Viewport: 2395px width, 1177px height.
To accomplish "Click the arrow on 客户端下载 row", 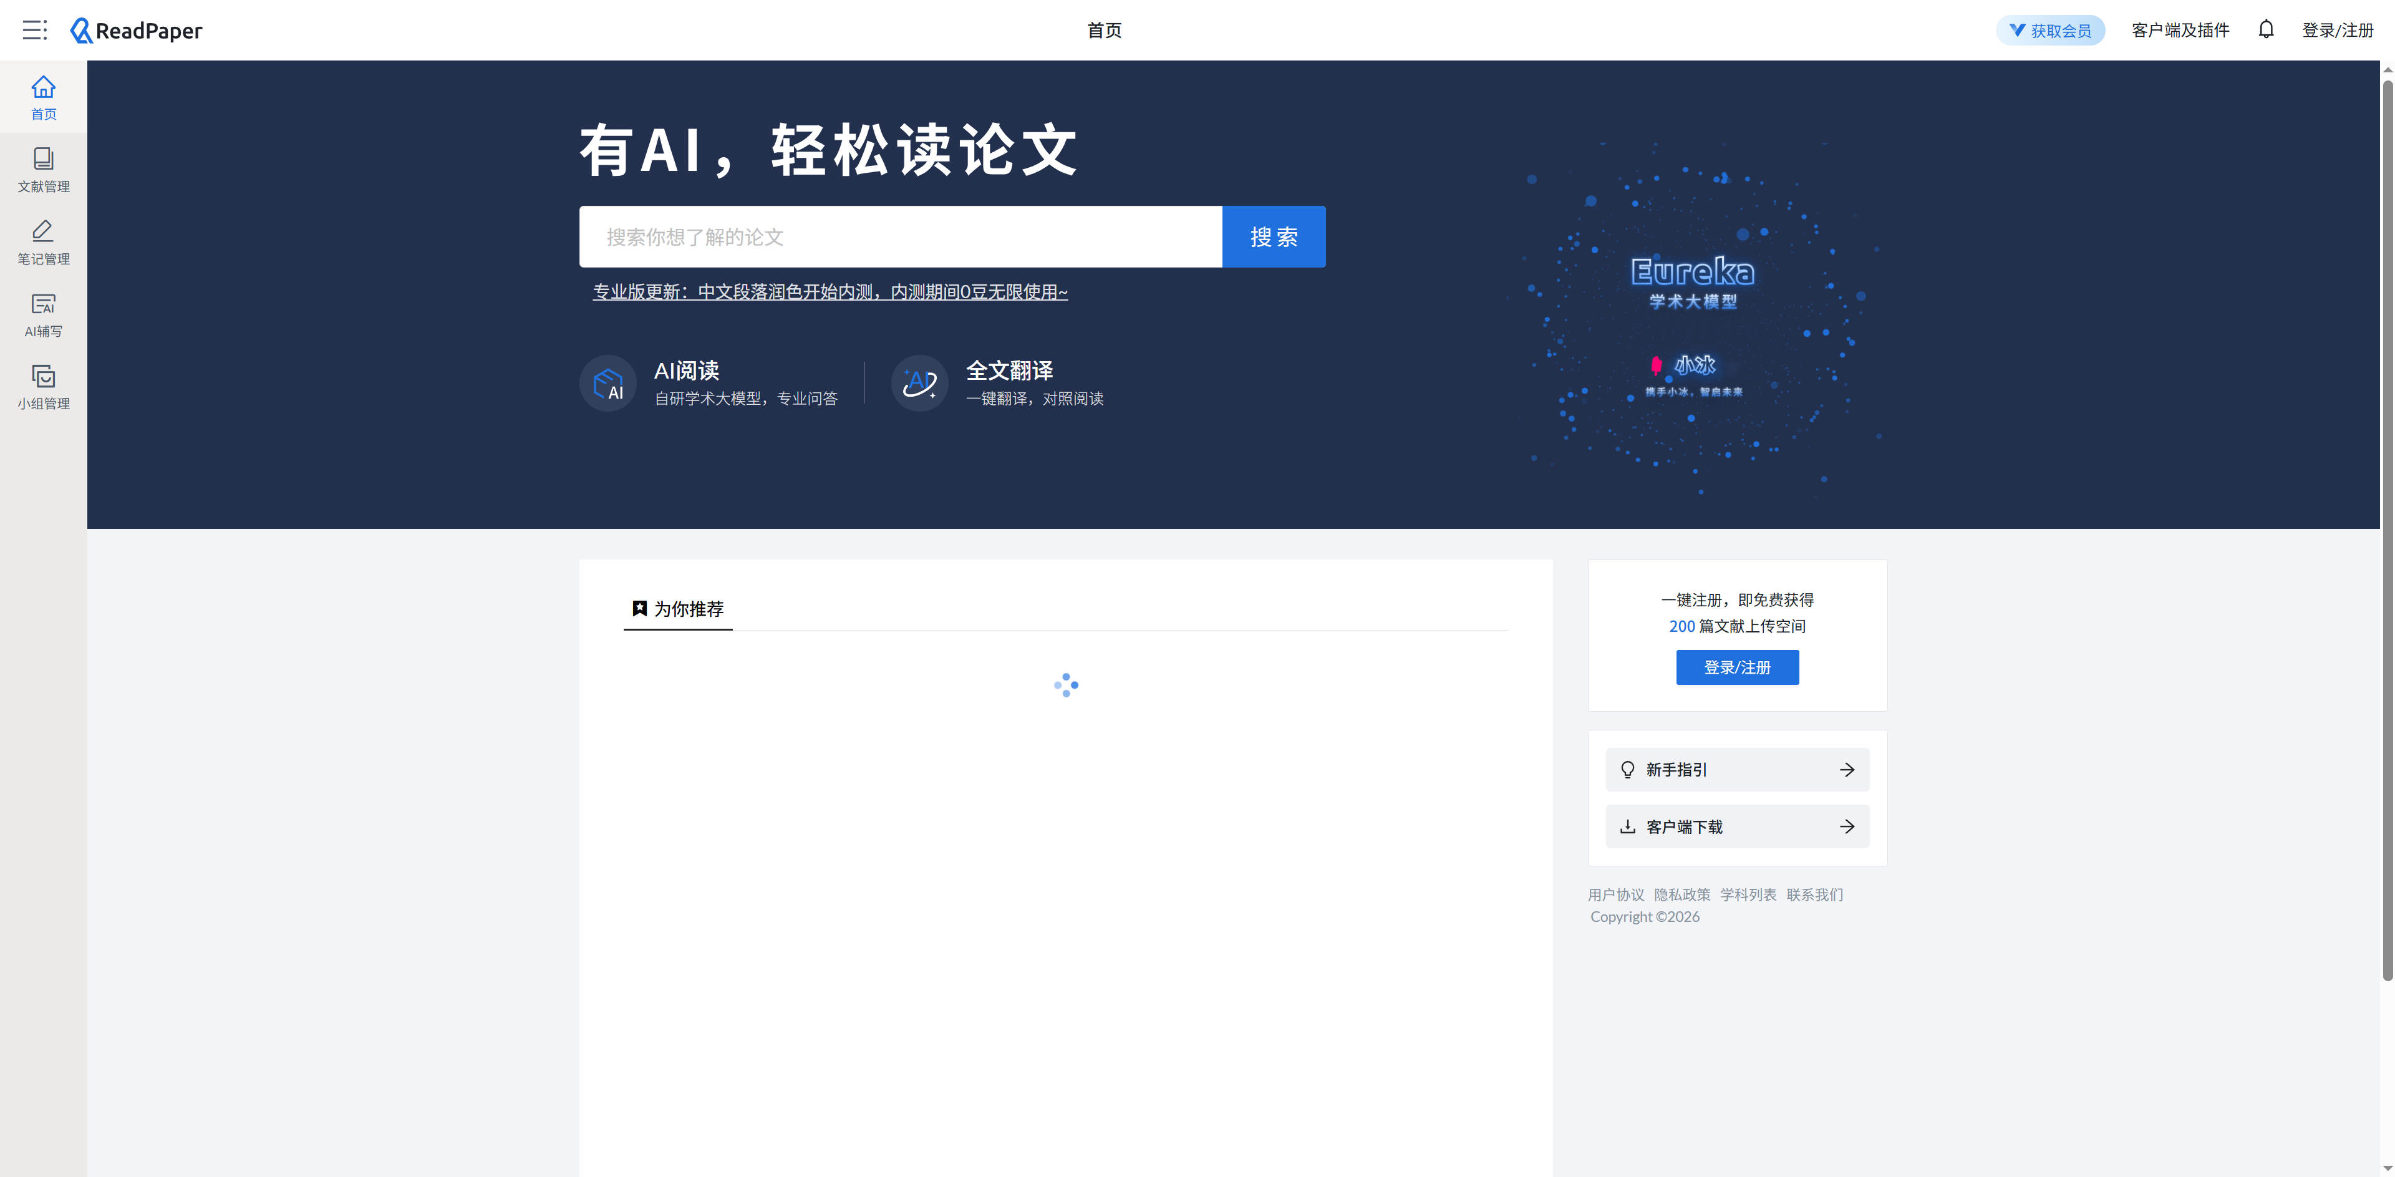I will [1846, 826].
